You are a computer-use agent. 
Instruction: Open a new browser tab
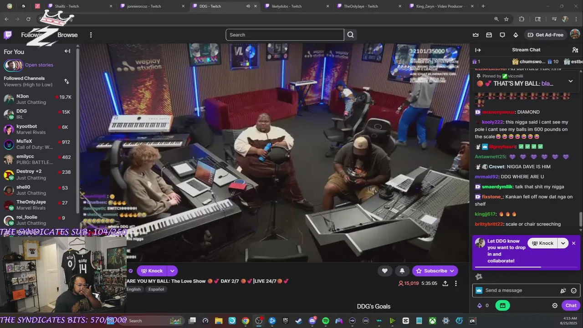(483, 6)
